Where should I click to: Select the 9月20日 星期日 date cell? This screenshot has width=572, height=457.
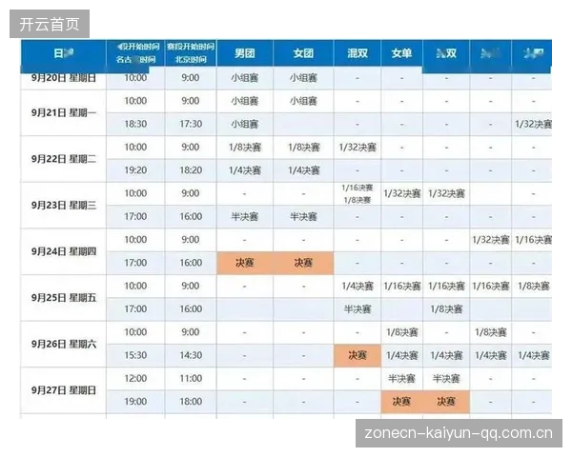coord(64,78)
